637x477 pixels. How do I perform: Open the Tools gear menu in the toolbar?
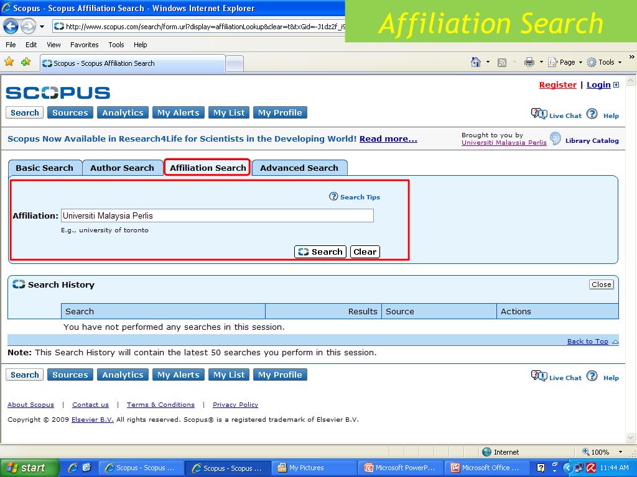(x=604, y=62)
